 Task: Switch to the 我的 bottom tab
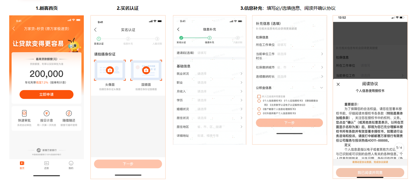coord(71,165)
